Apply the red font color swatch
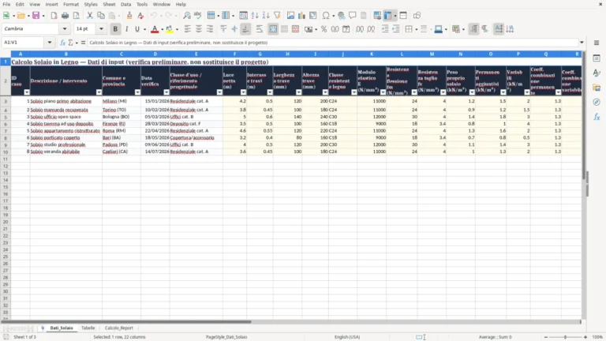The height and width of the screenshot is (341, 606). tap(155, 29)
